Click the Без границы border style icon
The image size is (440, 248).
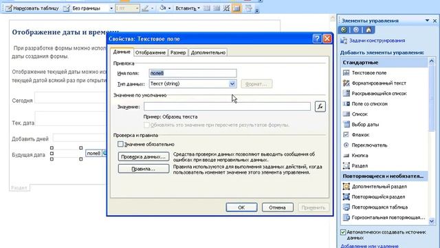point(67,8)
